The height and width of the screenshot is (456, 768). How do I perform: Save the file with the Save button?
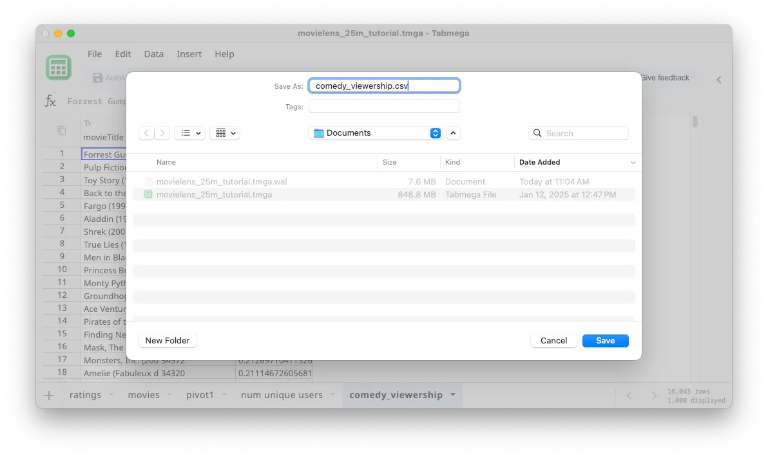[x=605, y=341]
